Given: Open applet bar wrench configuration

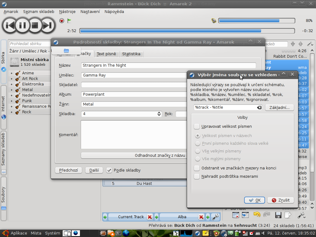Looking at the screenshot, I should click(x=215, y=217).
